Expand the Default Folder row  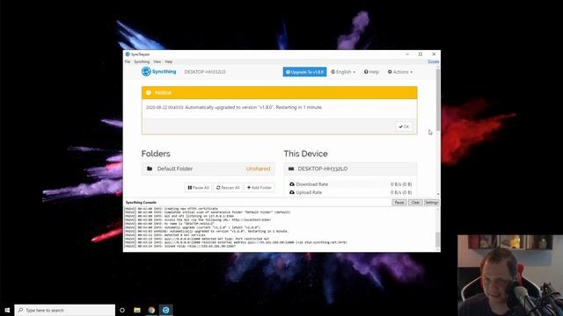pos(208,169)
